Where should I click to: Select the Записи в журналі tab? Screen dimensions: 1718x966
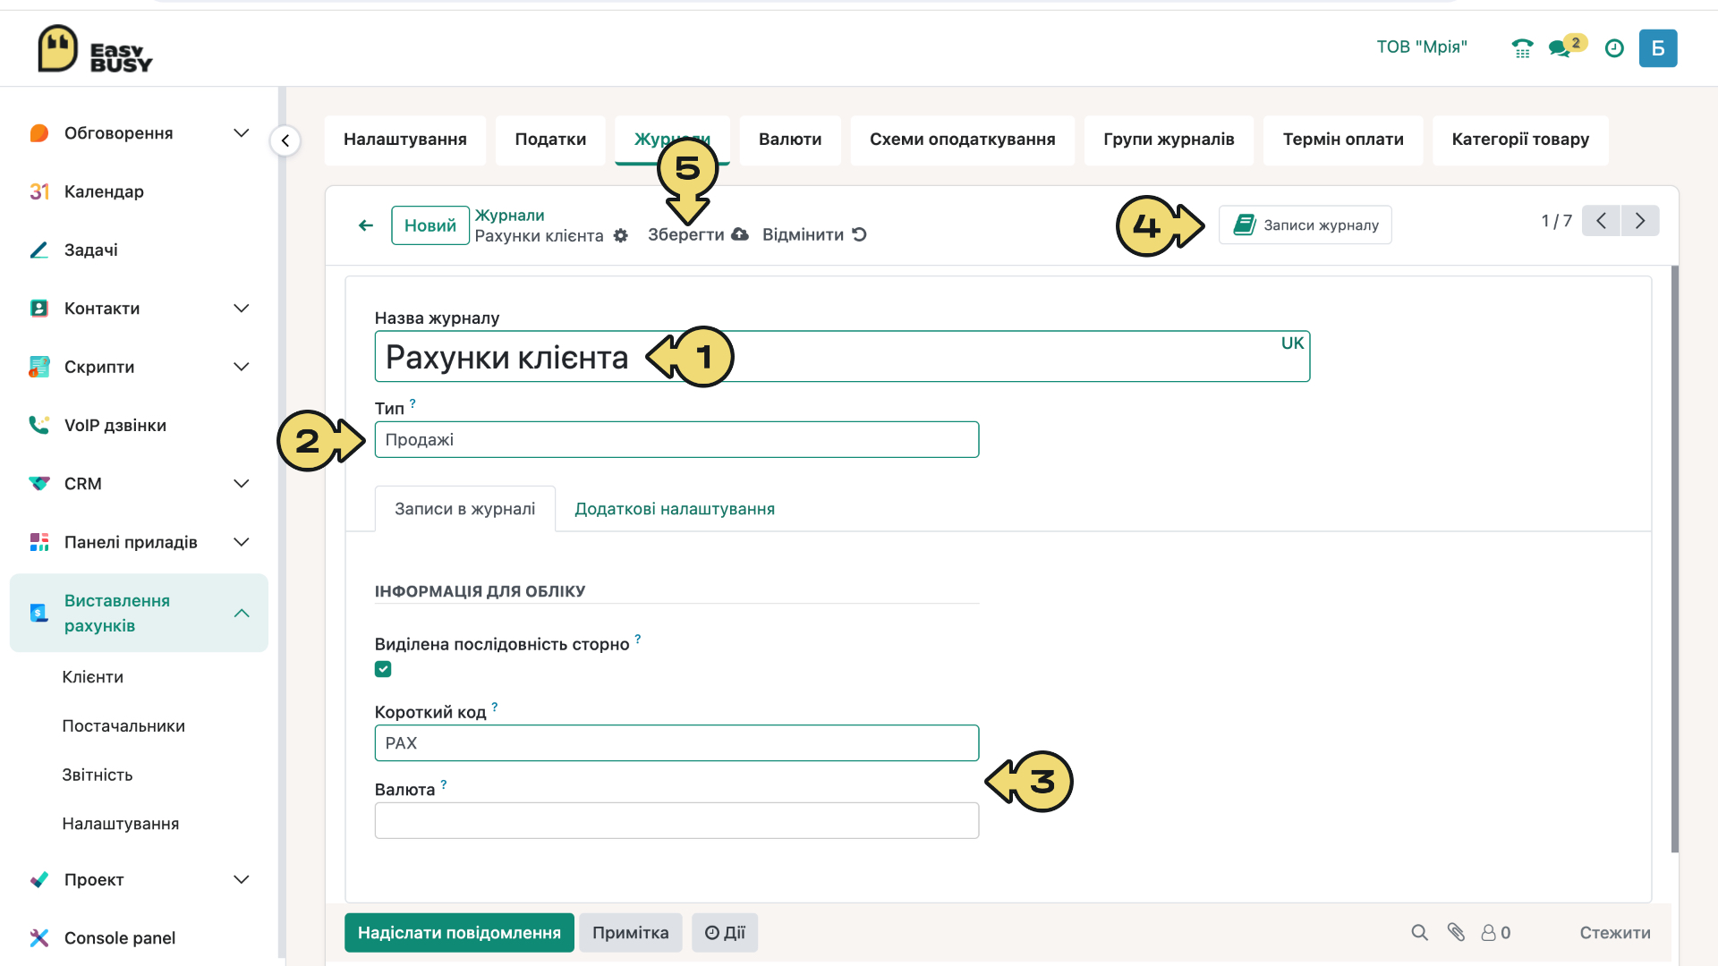(465, 509)
